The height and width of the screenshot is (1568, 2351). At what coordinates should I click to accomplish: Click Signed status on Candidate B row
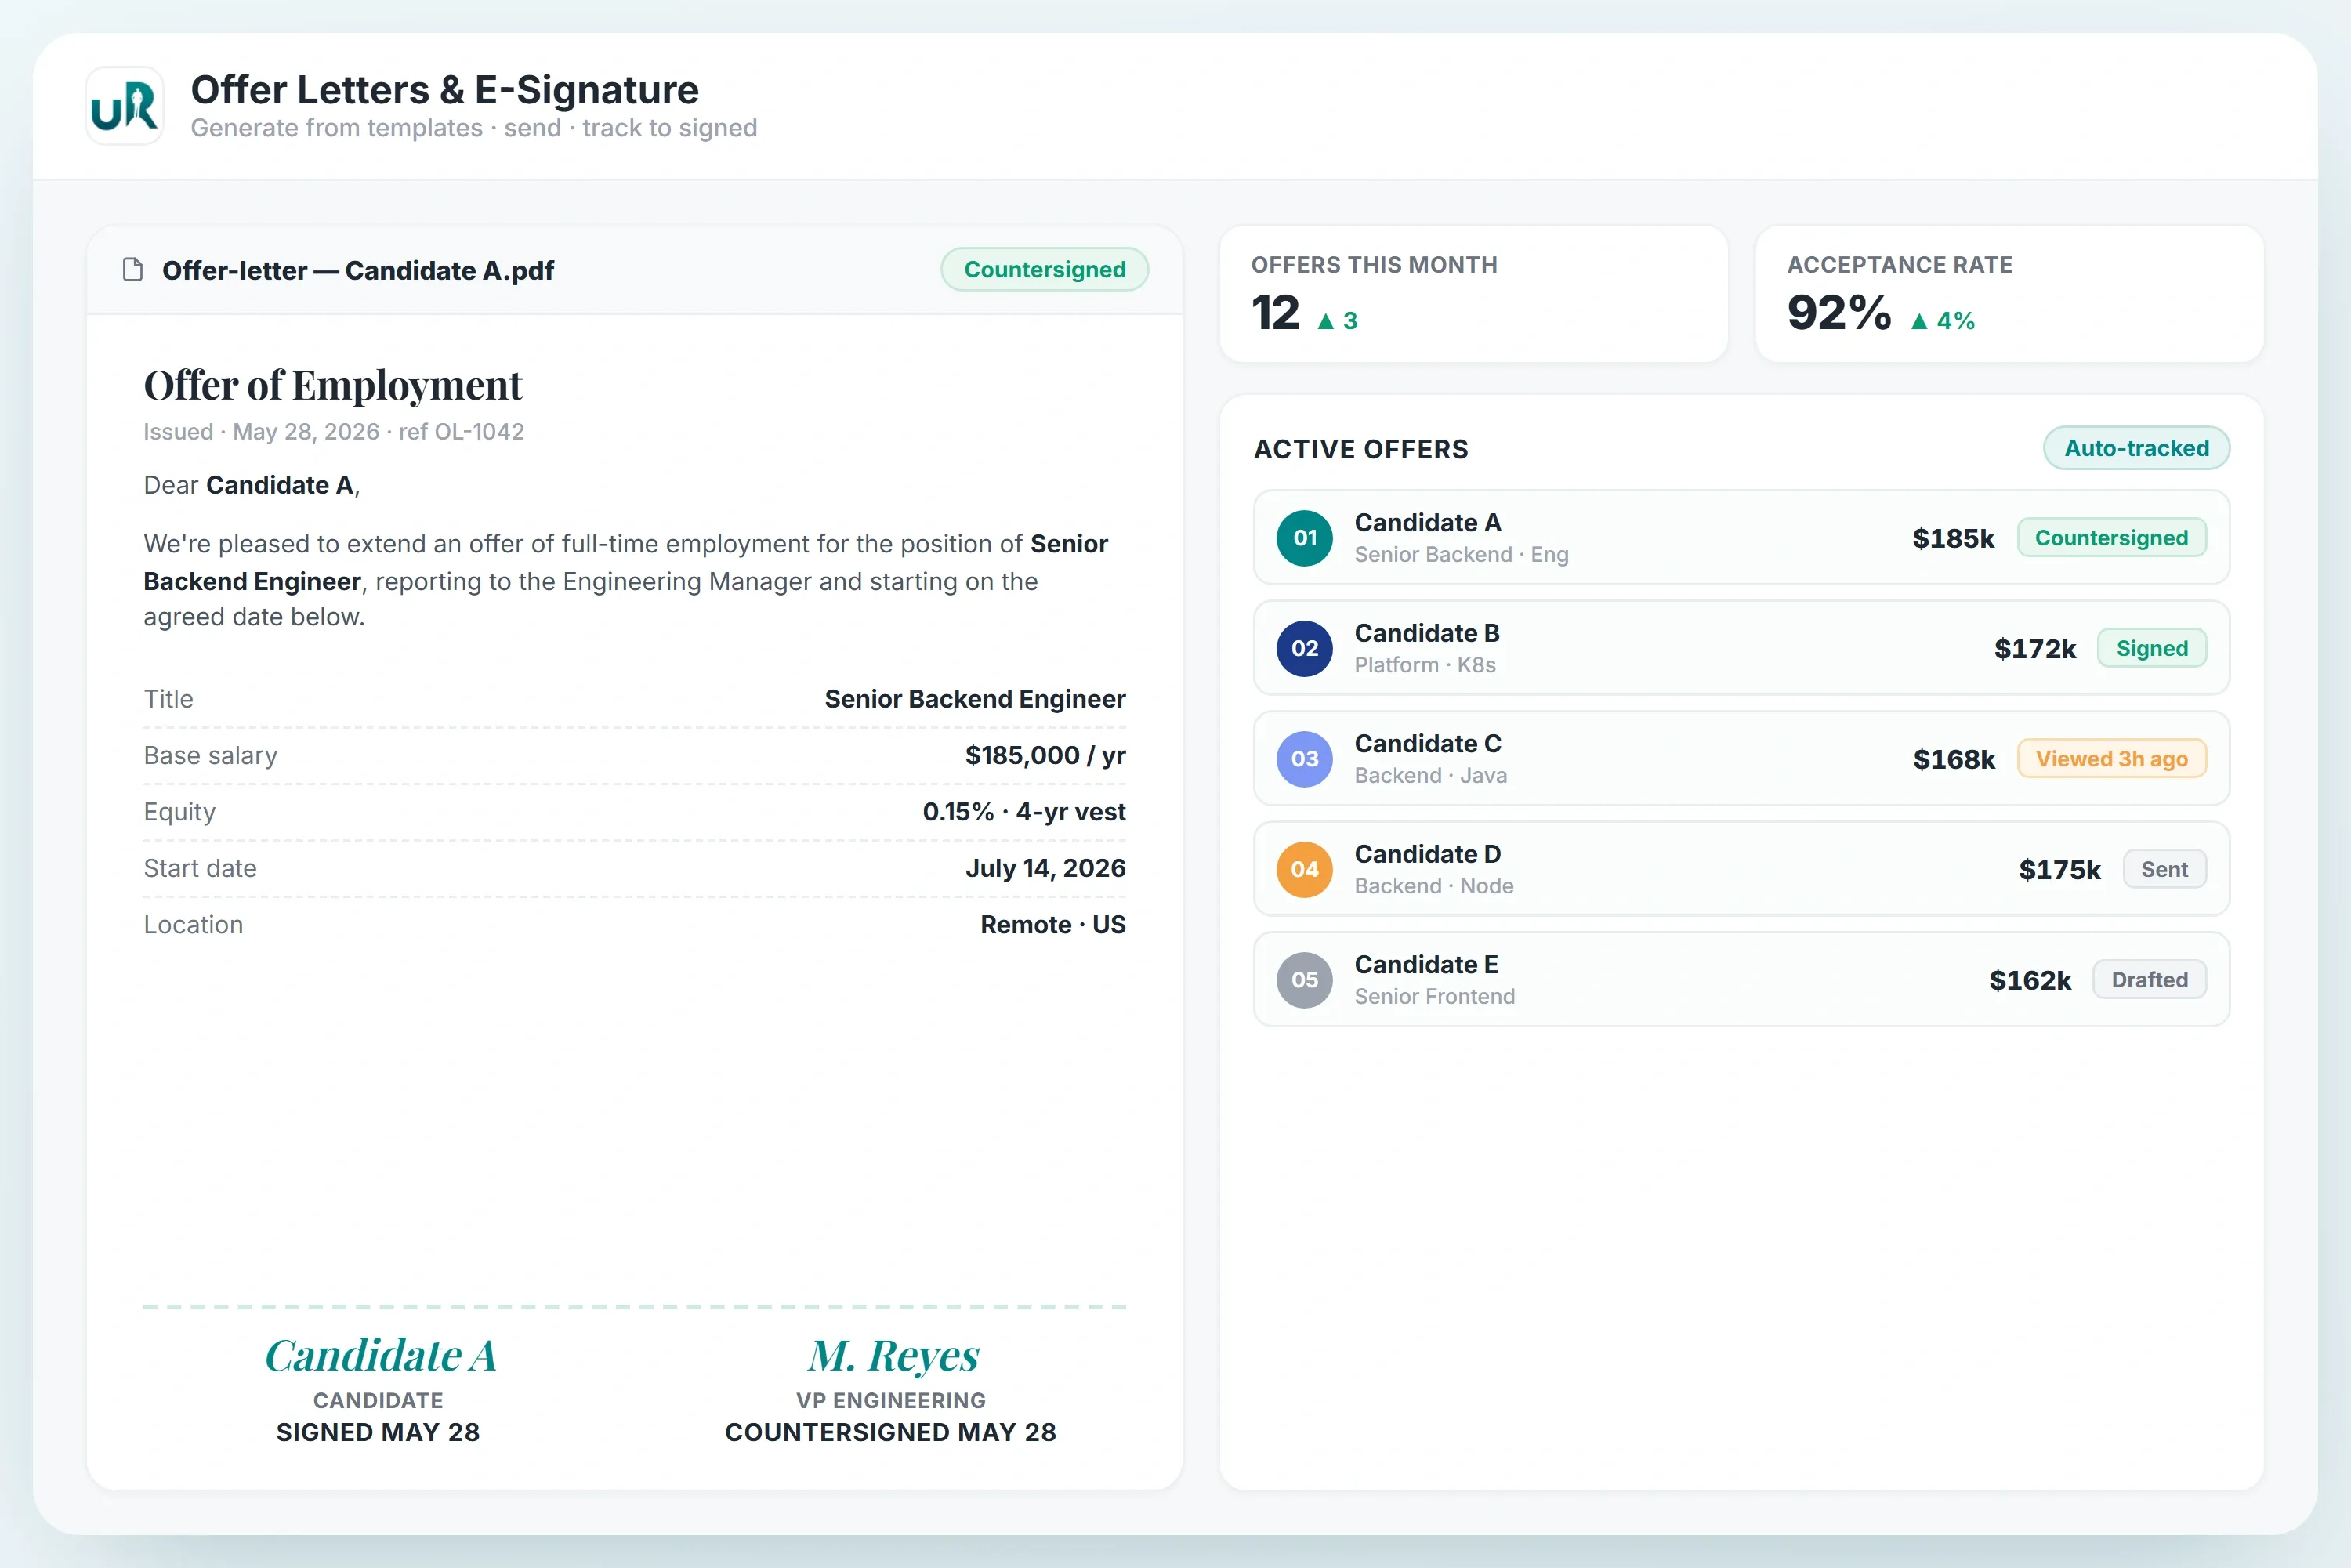[x=2151, y=648]
